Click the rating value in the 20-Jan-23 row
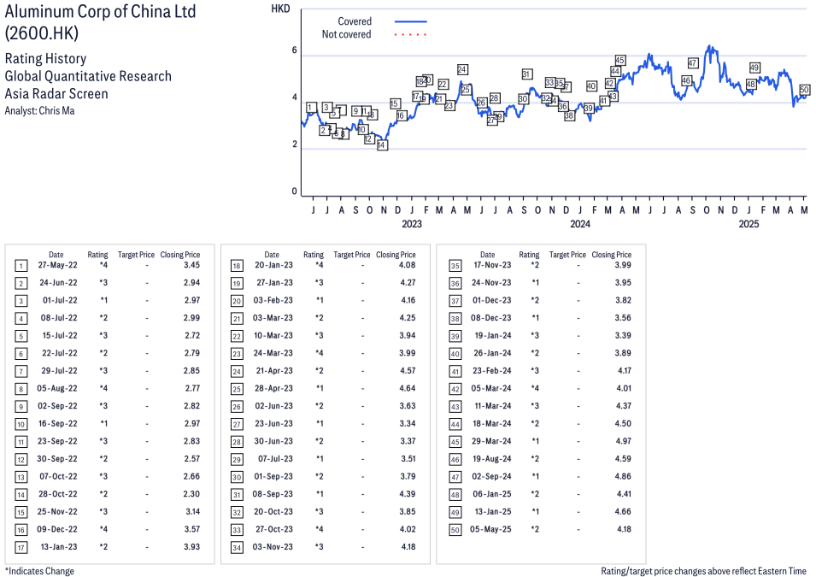 [319, 265]
